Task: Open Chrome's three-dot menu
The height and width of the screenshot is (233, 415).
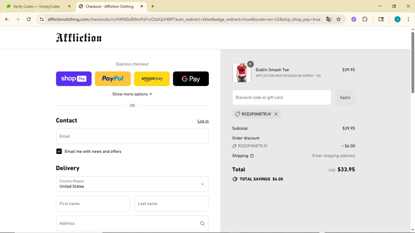Action: tap(408, 19)
